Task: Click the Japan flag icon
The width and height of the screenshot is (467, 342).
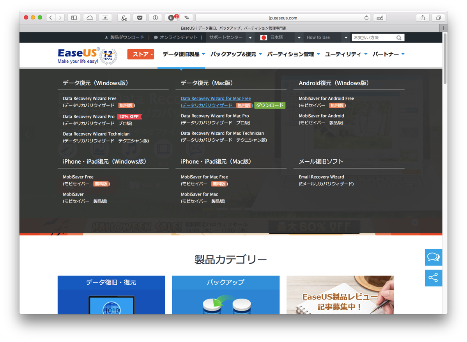Action: coord(263,37)
